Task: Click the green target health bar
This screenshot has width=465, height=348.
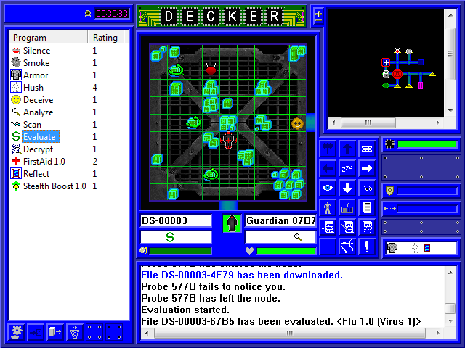Action: (x=286, y=252)
